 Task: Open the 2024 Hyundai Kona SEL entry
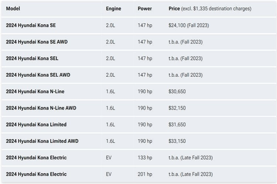[32, 58]
